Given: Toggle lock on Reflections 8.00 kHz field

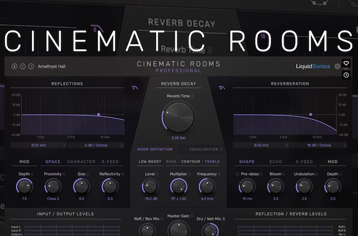Looking at the screenshot, I should pyautogui.click(x=64, y=145).
